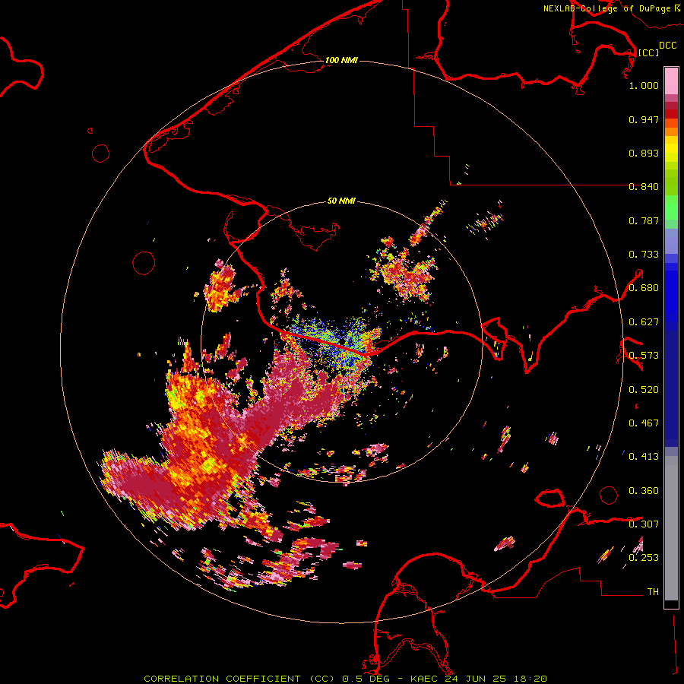Click the 1.000 value on color scale
Screen dimensions: 684x684
coord(644,85)
